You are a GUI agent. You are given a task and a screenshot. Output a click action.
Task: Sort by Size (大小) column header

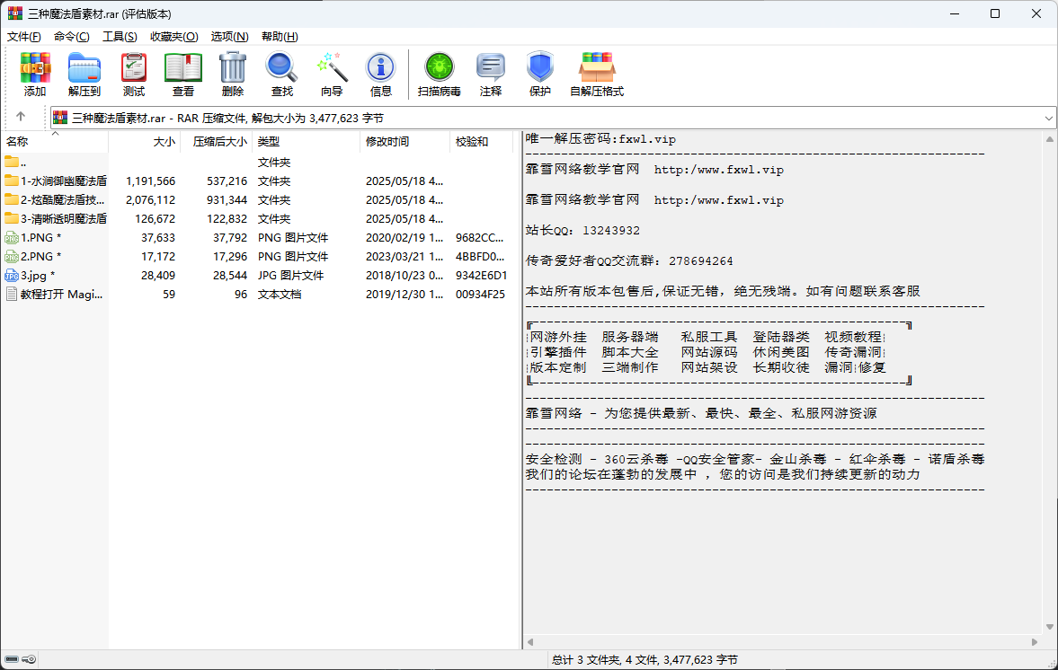tap(145, 142)
